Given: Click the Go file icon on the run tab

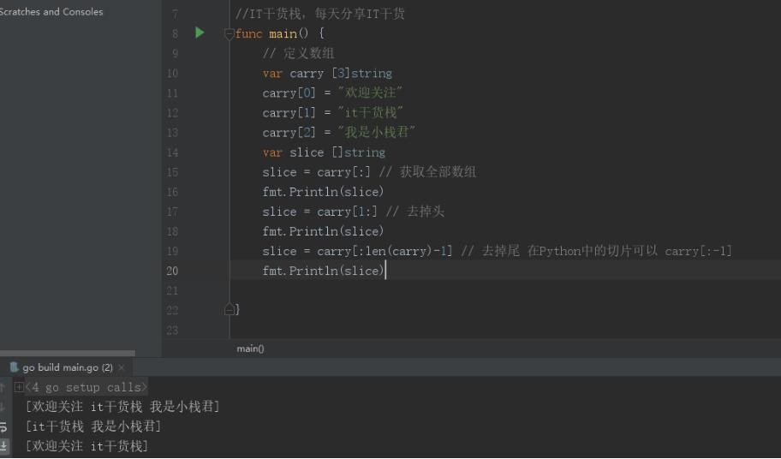Looking at the screenshot, I should 15,367.
